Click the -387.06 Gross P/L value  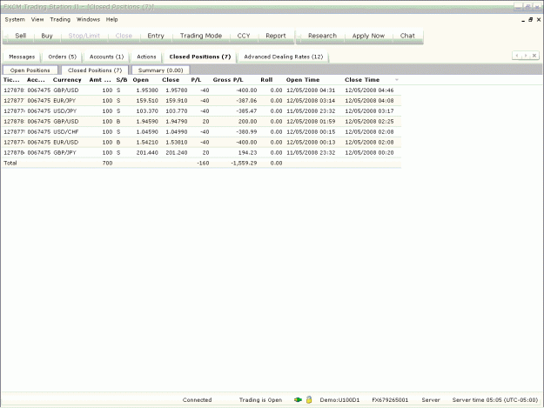pos(246,101)
